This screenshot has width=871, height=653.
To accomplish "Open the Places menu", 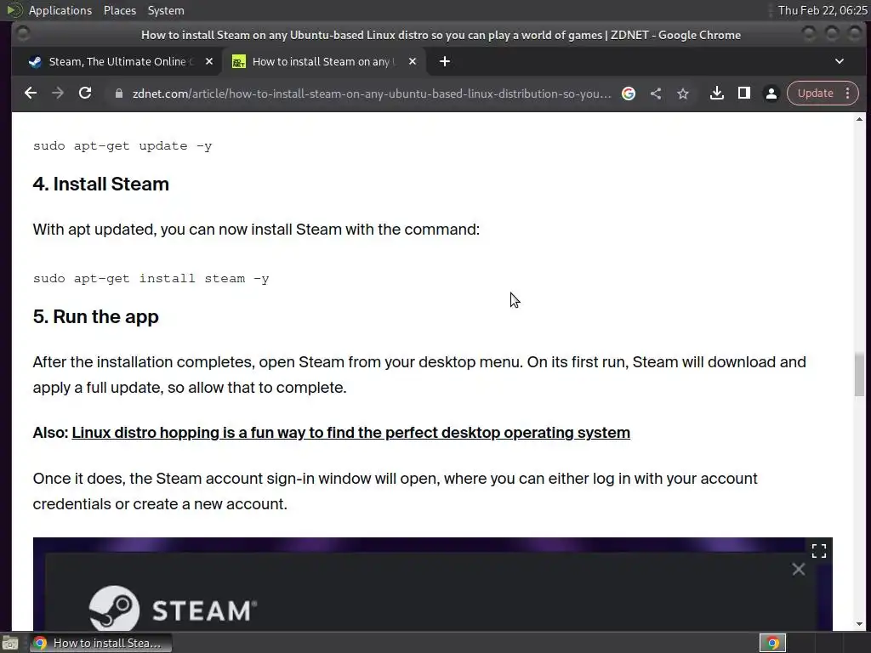I will click(x=119, y=10).
